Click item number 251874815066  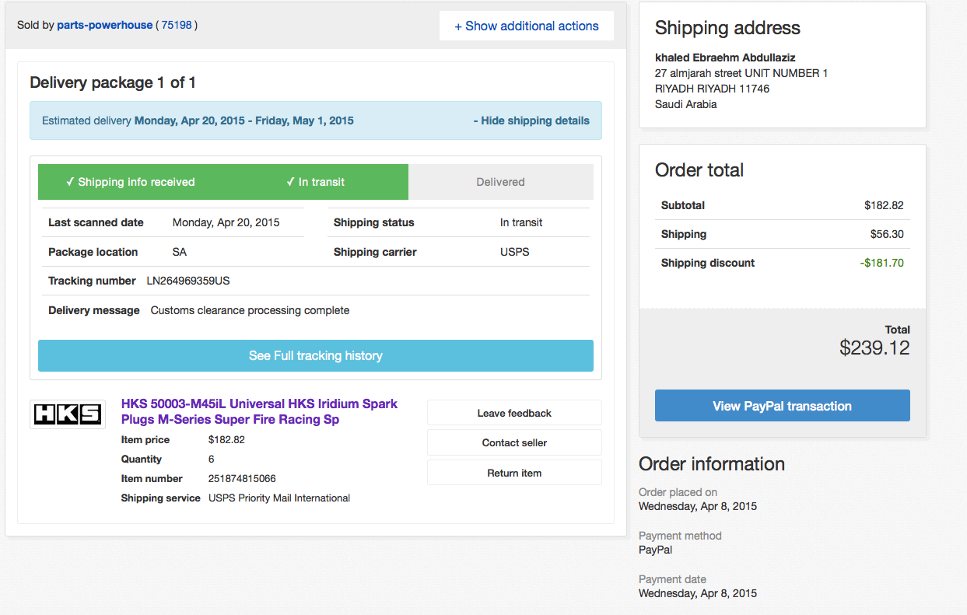[242, 478]
